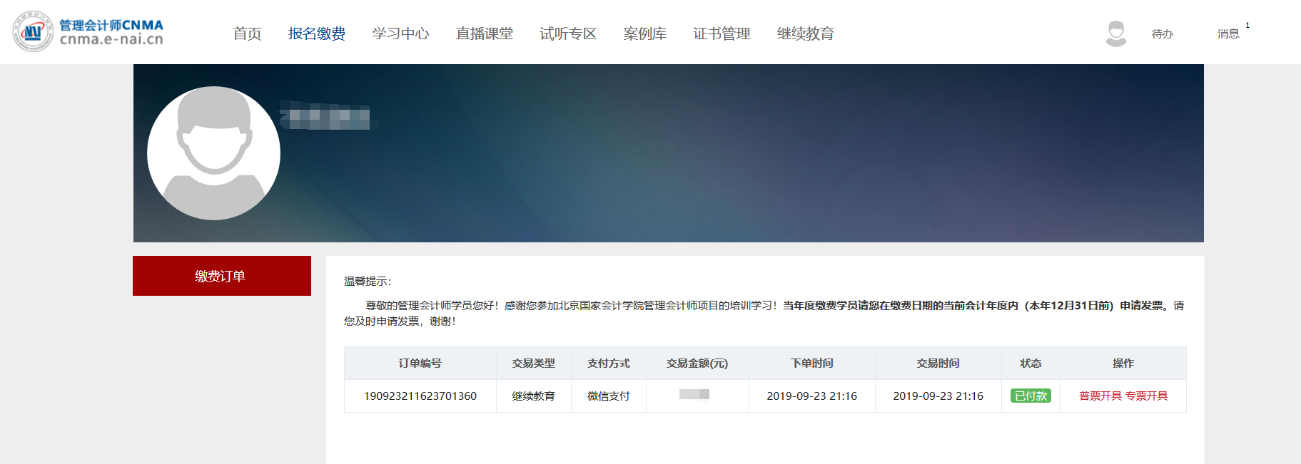The height and width of the screenshot is (464, 1301).
Task: Open the user avatar icon in header
Action: (1116, 33)
